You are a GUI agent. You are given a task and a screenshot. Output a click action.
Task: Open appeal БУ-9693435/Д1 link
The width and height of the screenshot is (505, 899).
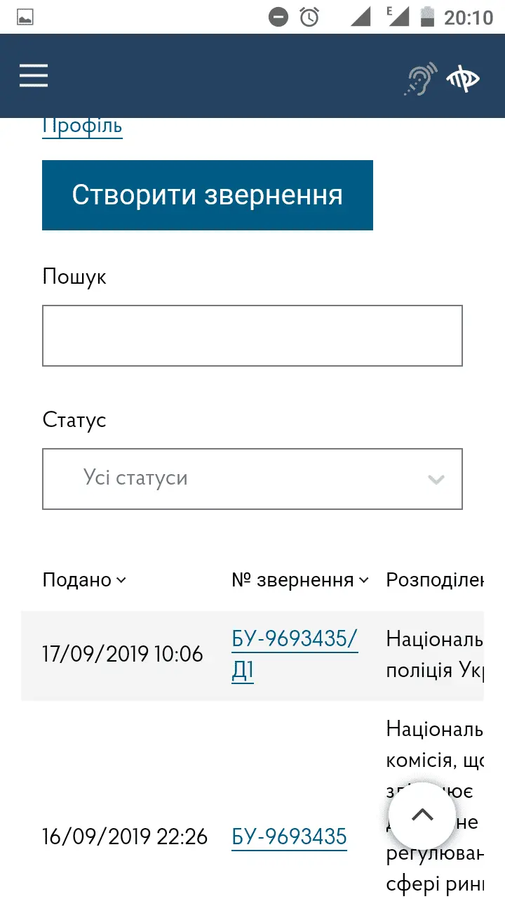pyautogui.click(x=295, y=655)
